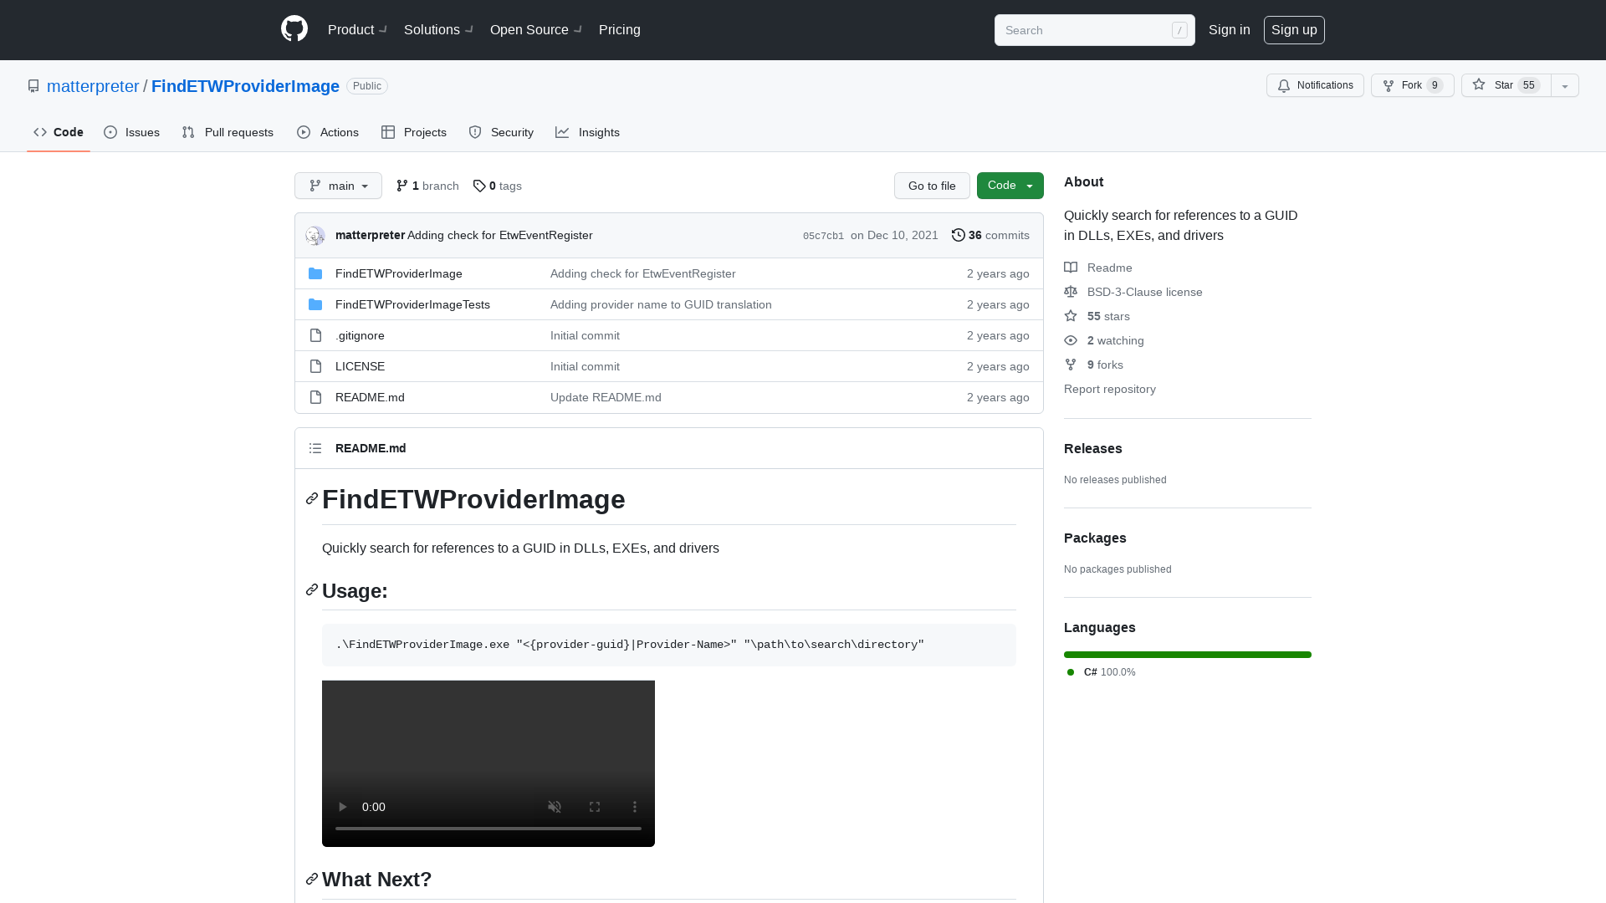1606x903 pixels.
Task: Click the branch icon next to 1 branch
Action: pos(402,186)
